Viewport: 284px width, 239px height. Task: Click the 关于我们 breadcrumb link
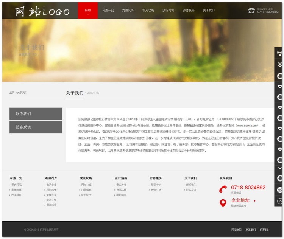[22, 92]
